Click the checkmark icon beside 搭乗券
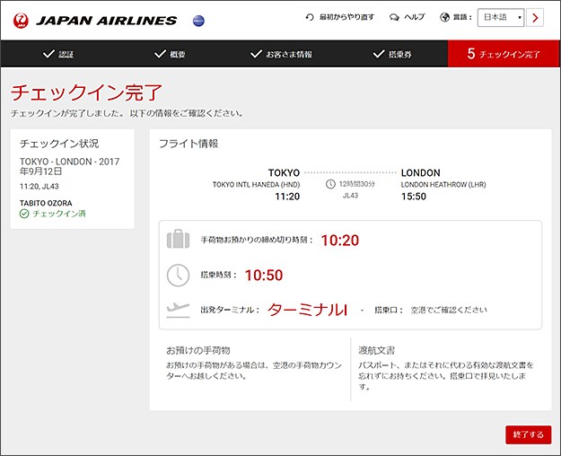Image resolution: width=561 pixels, height=456 pixels. [379, 54]
